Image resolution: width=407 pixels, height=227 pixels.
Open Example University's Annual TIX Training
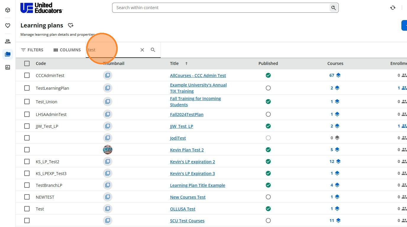pos(198,88)
